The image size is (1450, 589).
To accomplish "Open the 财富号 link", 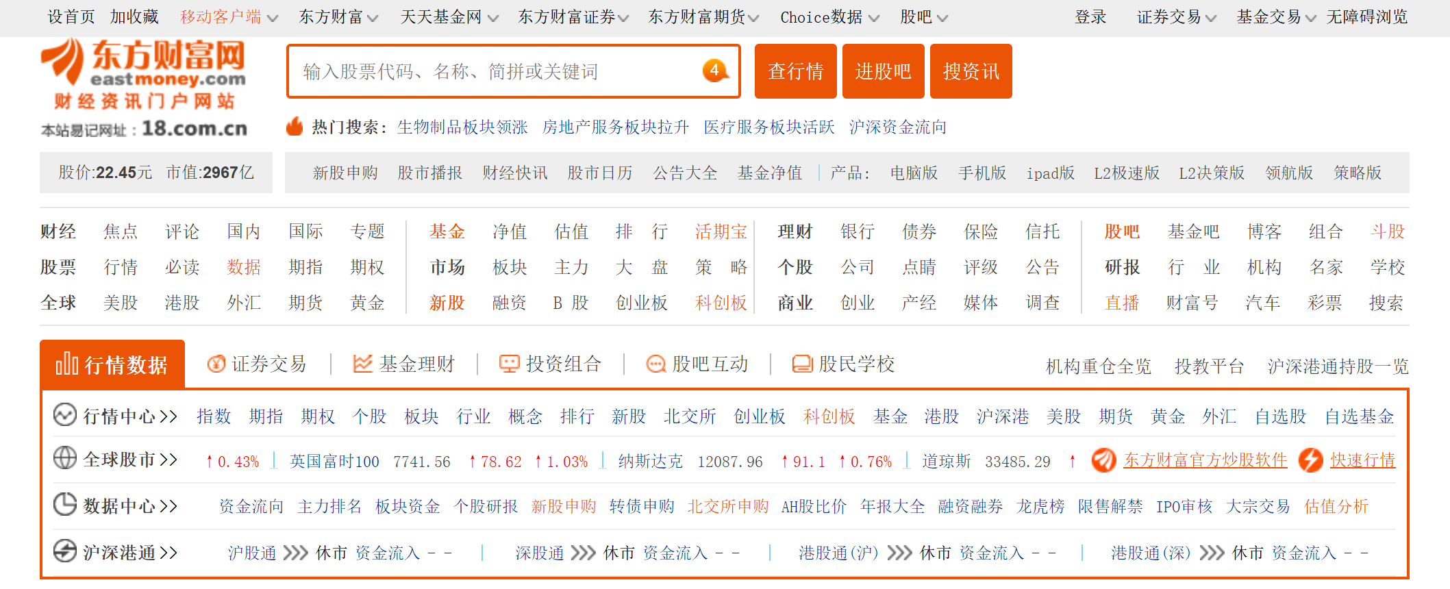I will [1192, 303].
